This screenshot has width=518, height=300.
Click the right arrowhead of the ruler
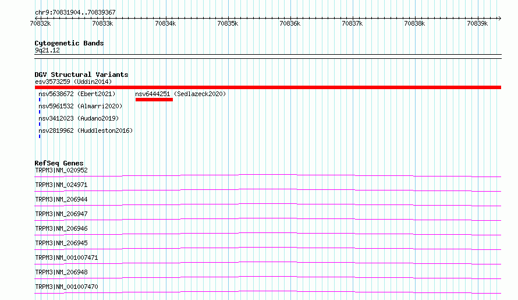point(499,18)
